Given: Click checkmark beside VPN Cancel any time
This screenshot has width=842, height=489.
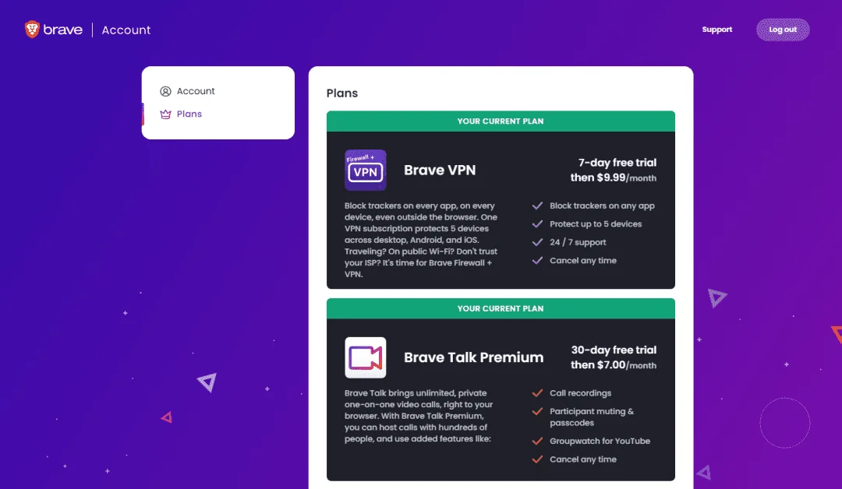Looking at the screenshot, I should pos(537,261).
